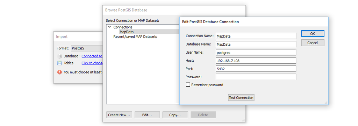
Task: Open the Connected to database link in Import
Action: point(92,56)
